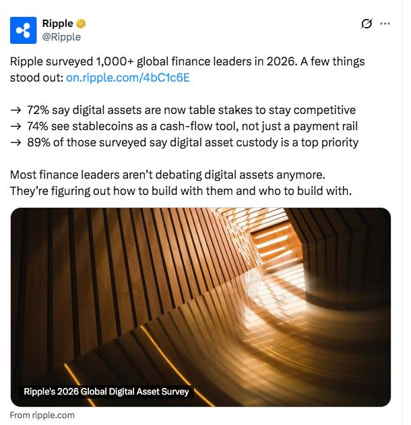Click the "72% say digital assets" line
The image size is (411, 425).
pyautogui.click(x=189, y=110)
